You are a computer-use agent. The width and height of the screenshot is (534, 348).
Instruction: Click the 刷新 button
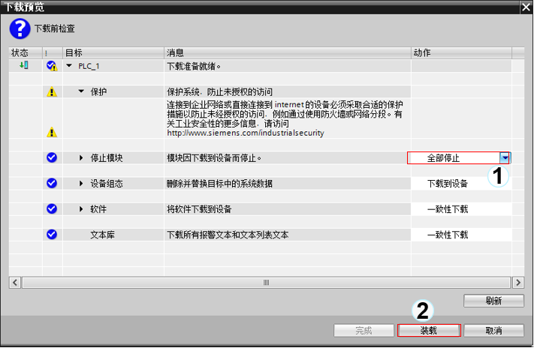coord(493,301)
